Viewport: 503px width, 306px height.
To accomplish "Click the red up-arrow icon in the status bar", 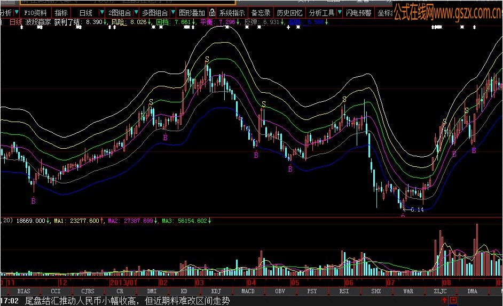I will click(x=444, y=300).
